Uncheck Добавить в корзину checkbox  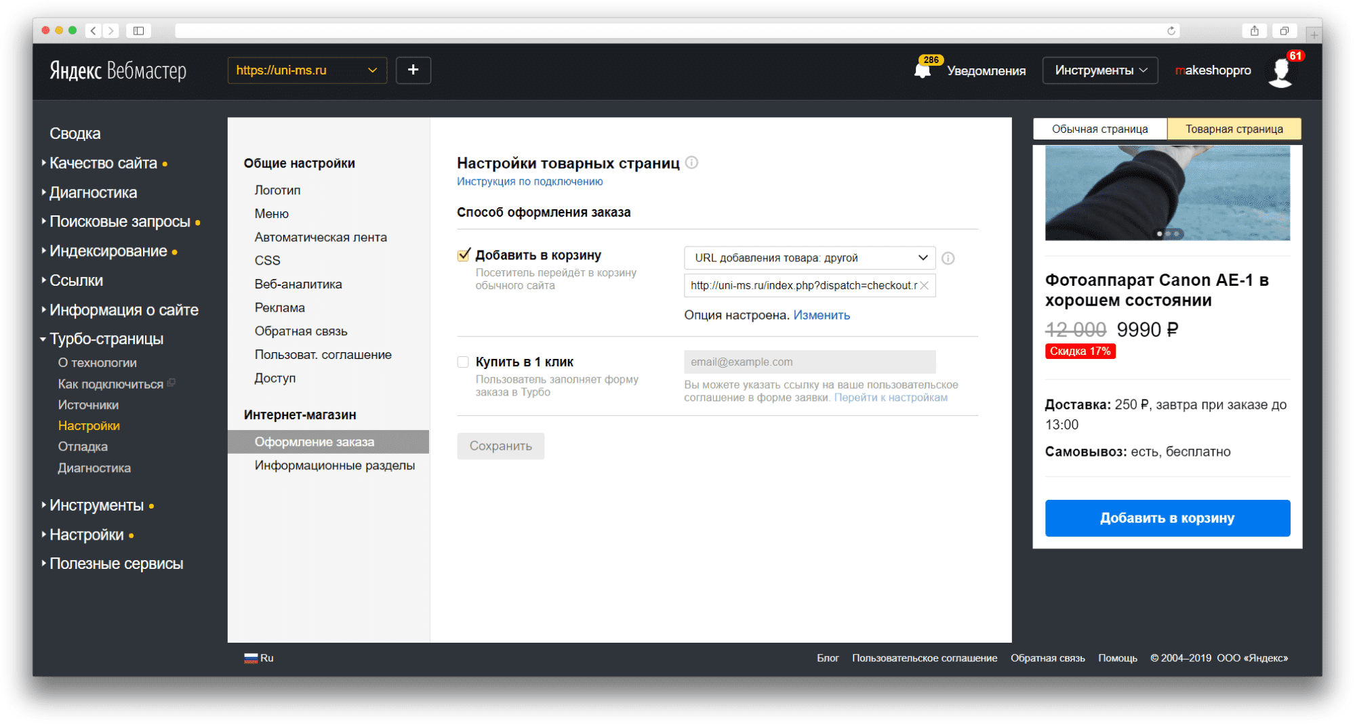click(x=464, y=255)
